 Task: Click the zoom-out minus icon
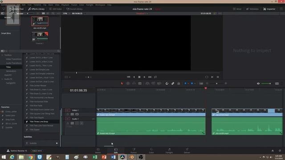[207, 83]
